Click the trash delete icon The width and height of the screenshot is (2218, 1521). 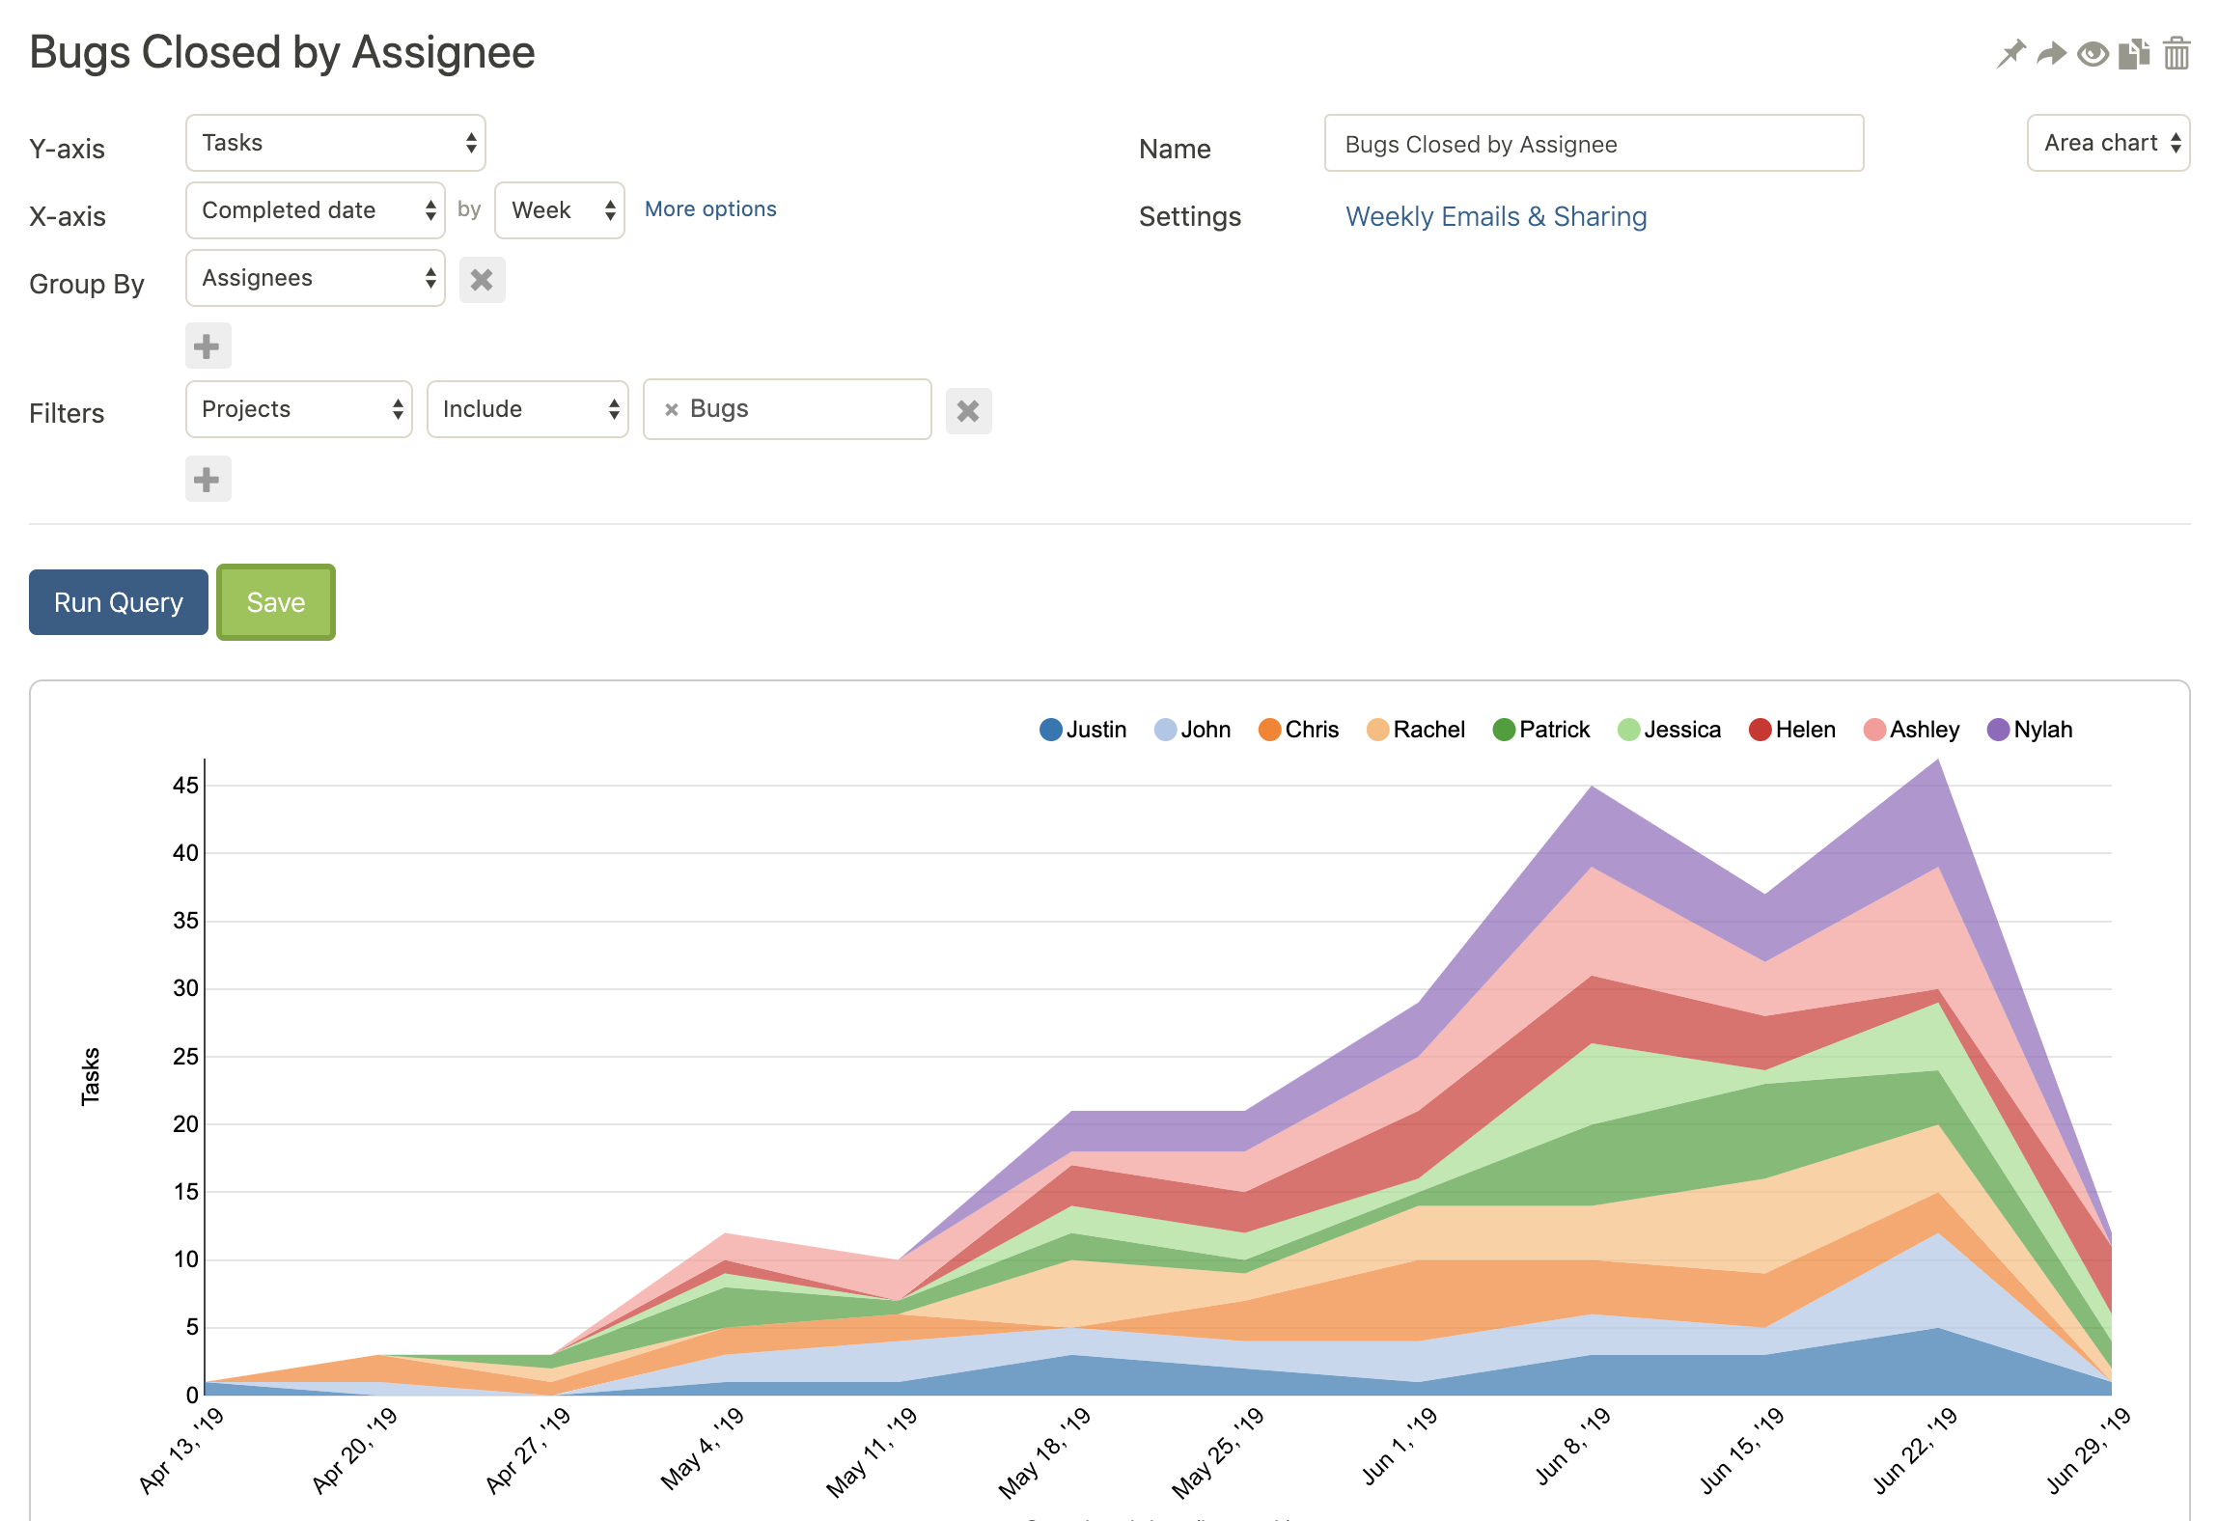[x=2176, y=54]
